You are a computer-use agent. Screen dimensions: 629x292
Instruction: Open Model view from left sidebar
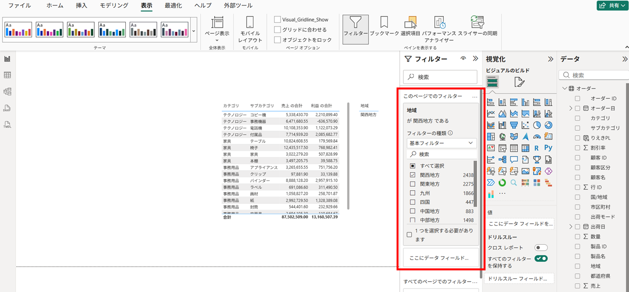(x=7, y=91)
